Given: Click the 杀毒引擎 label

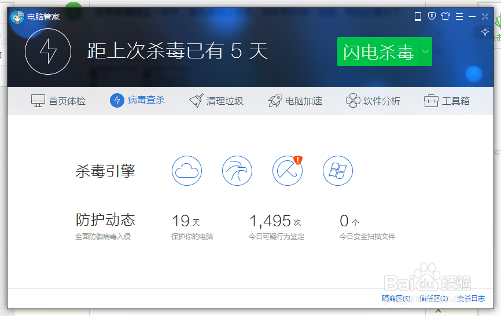Looking at the screenshot, I should [105, 171].
